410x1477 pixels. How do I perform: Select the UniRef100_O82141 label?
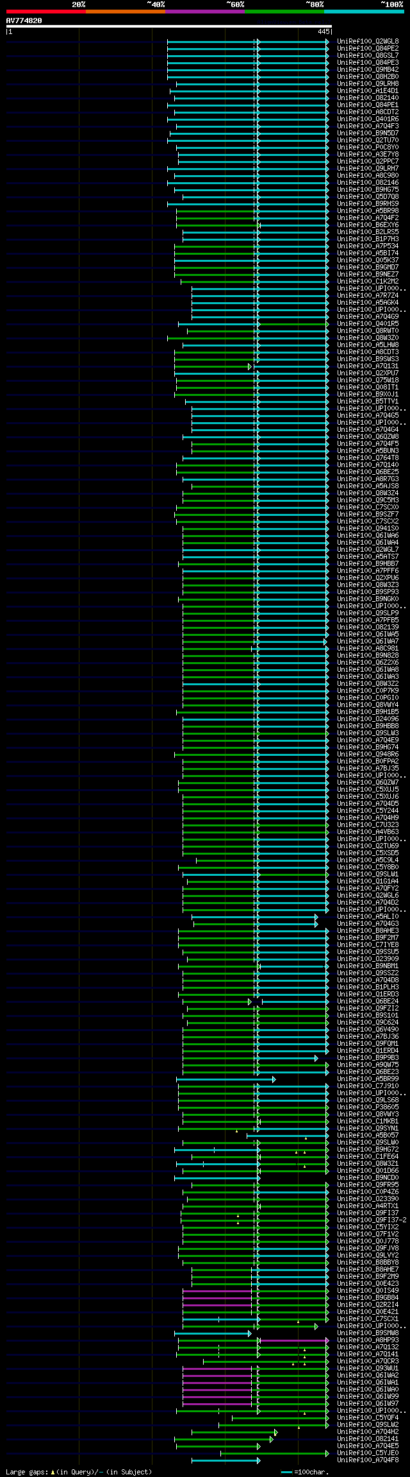[368, 1439]
